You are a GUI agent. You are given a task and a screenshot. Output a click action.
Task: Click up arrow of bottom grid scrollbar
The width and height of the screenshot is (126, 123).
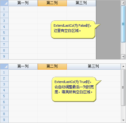click(x=123, y=66)
